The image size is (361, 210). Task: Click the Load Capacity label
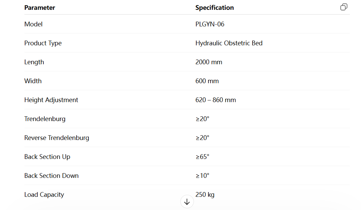click(x=44, y=194)
